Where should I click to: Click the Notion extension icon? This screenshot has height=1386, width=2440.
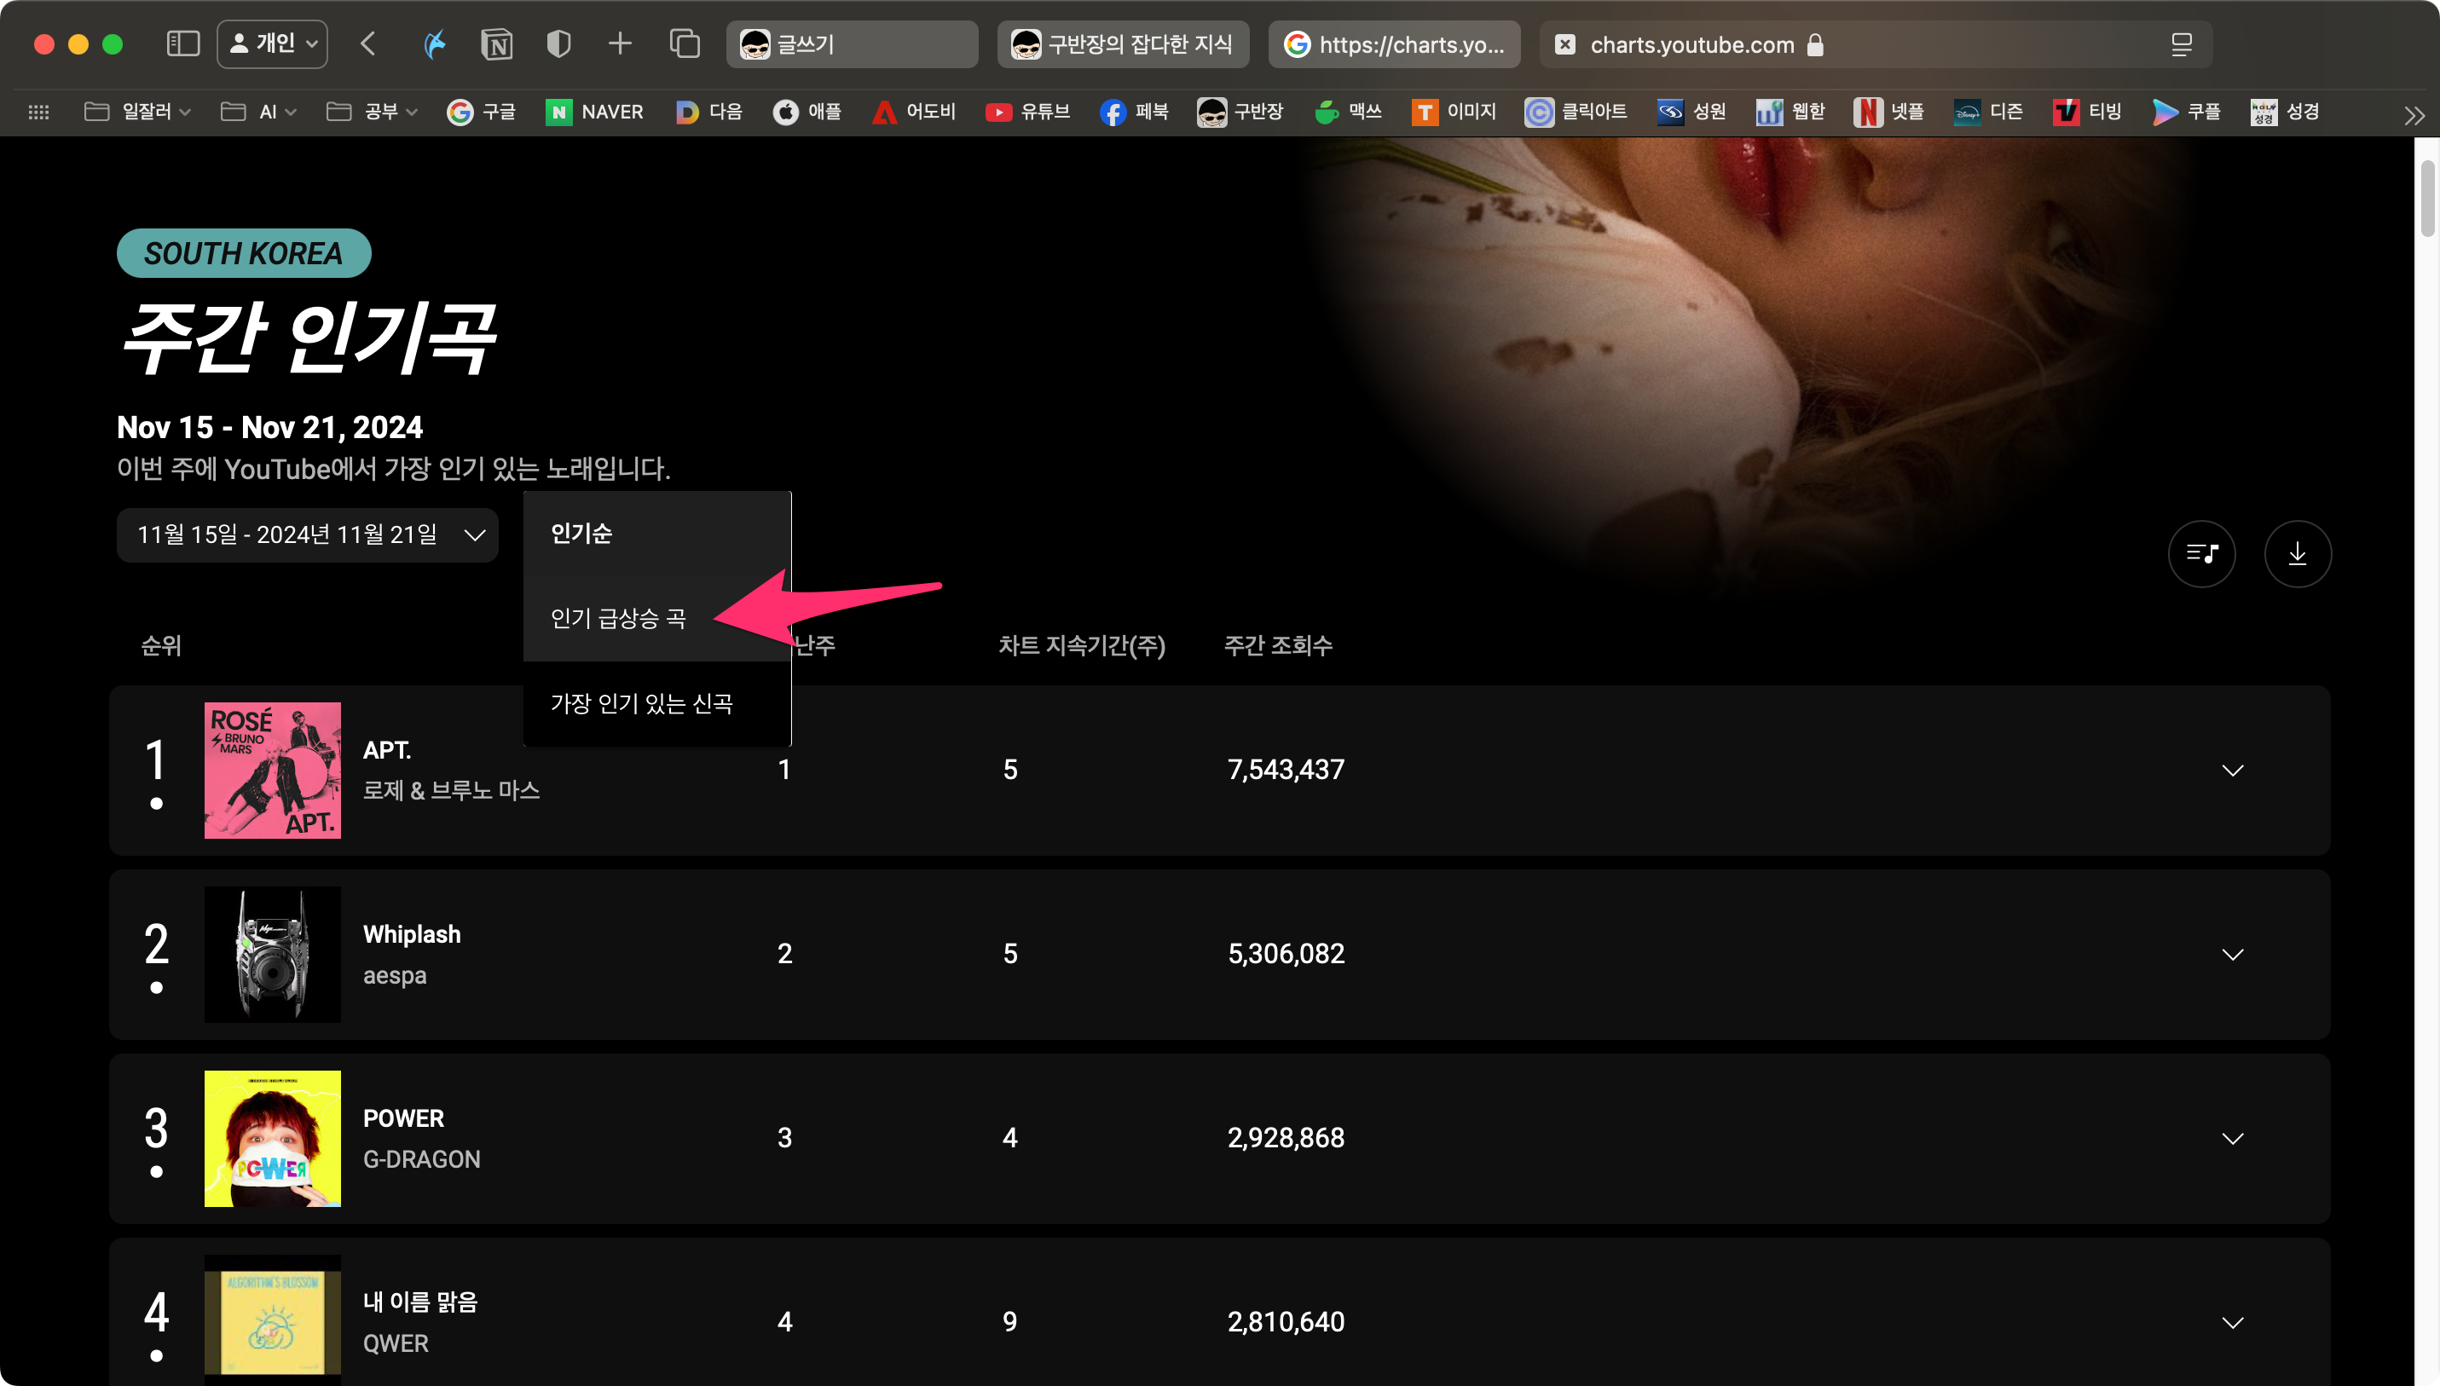tap(497, 43)
